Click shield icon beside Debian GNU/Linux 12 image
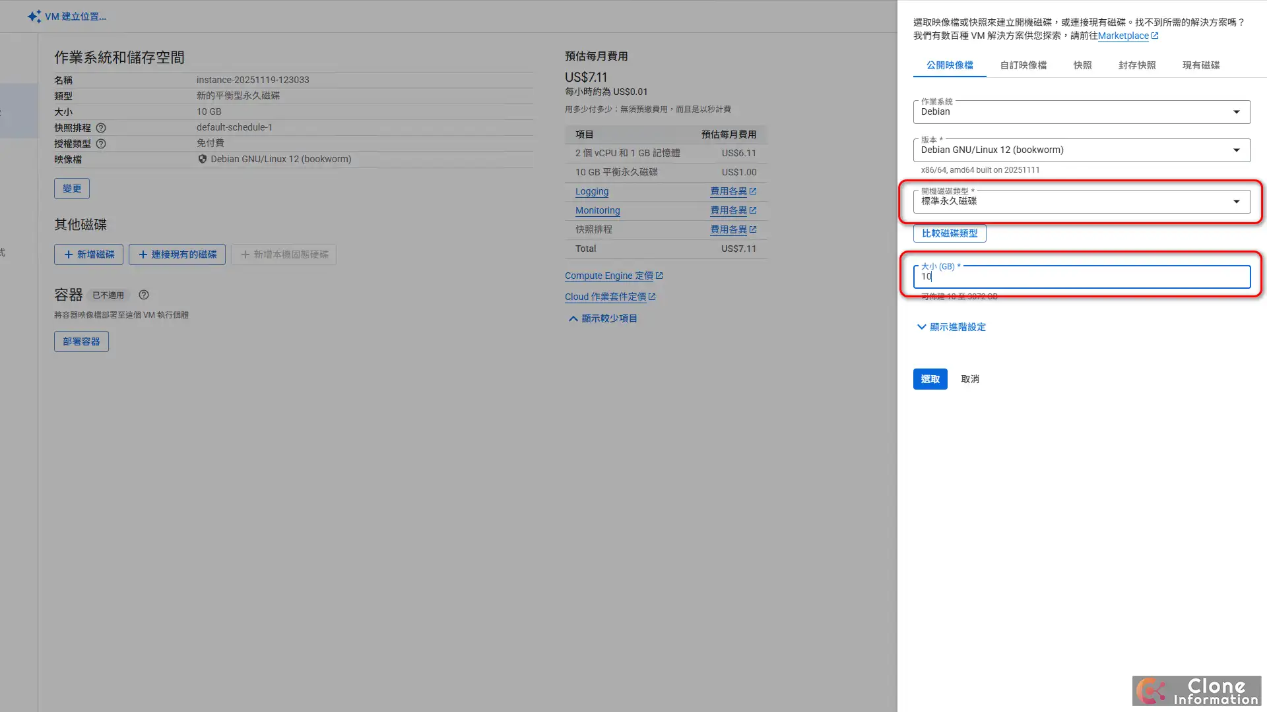 (x=203, y=159)
